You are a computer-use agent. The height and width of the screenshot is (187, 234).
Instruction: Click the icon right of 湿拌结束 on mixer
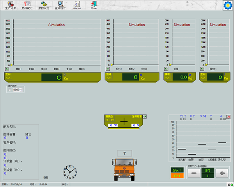pos(145,116)
